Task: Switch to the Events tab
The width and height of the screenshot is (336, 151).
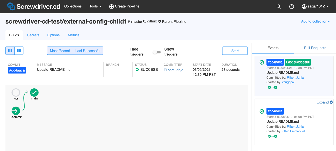Action: tap(273, 48)
